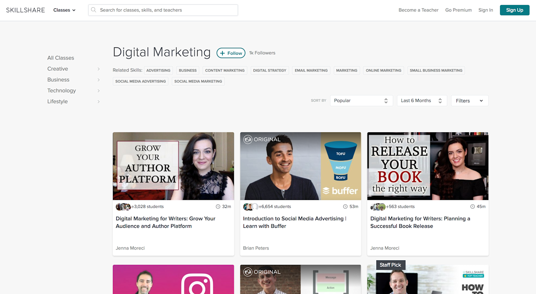Follow the Digital Marketing skill
Screen dimensions: 536x294
click(231, 53)
